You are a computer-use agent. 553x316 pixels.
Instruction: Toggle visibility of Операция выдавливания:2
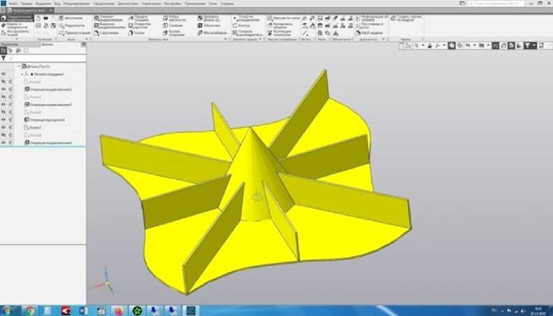point(3,89)
